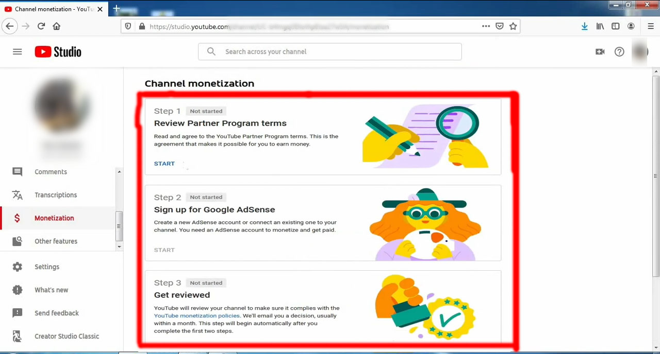Click the sidebar scroll up arrow
Viewport: 660px width, 354px height.
click(119, 172)
